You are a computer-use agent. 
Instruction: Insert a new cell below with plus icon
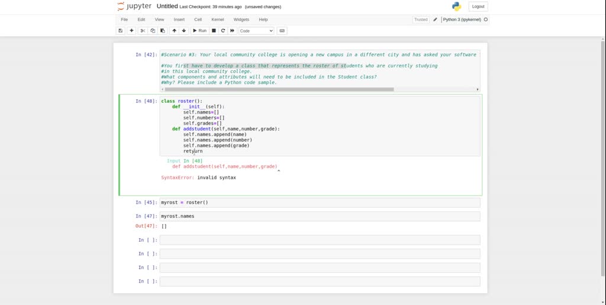coord(131,31)
